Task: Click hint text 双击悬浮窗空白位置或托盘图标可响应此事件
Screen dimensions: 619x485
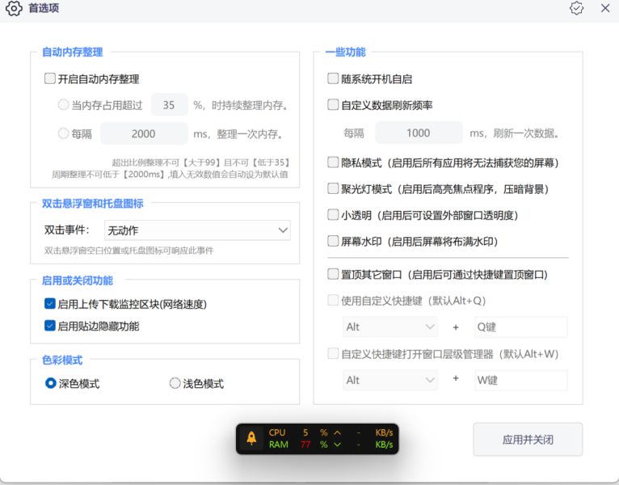Action: click(128, 251)
